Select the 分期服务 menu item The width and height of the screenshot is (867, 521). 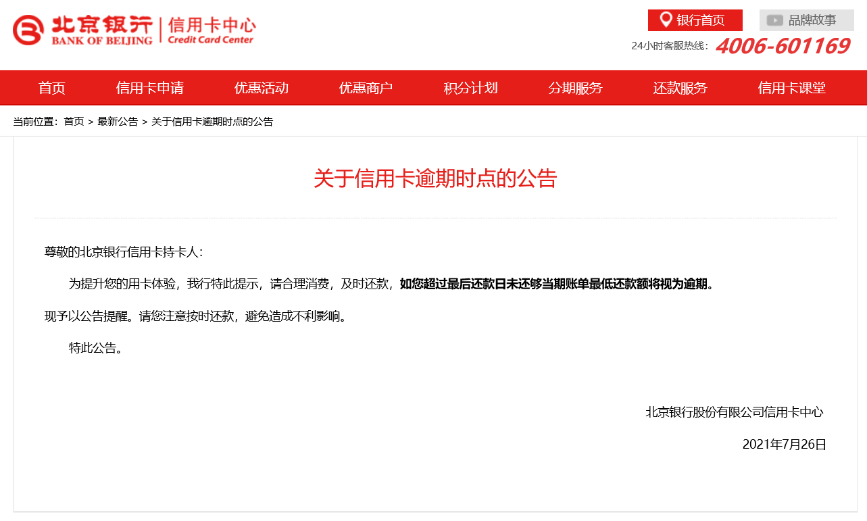click(576, 88)
